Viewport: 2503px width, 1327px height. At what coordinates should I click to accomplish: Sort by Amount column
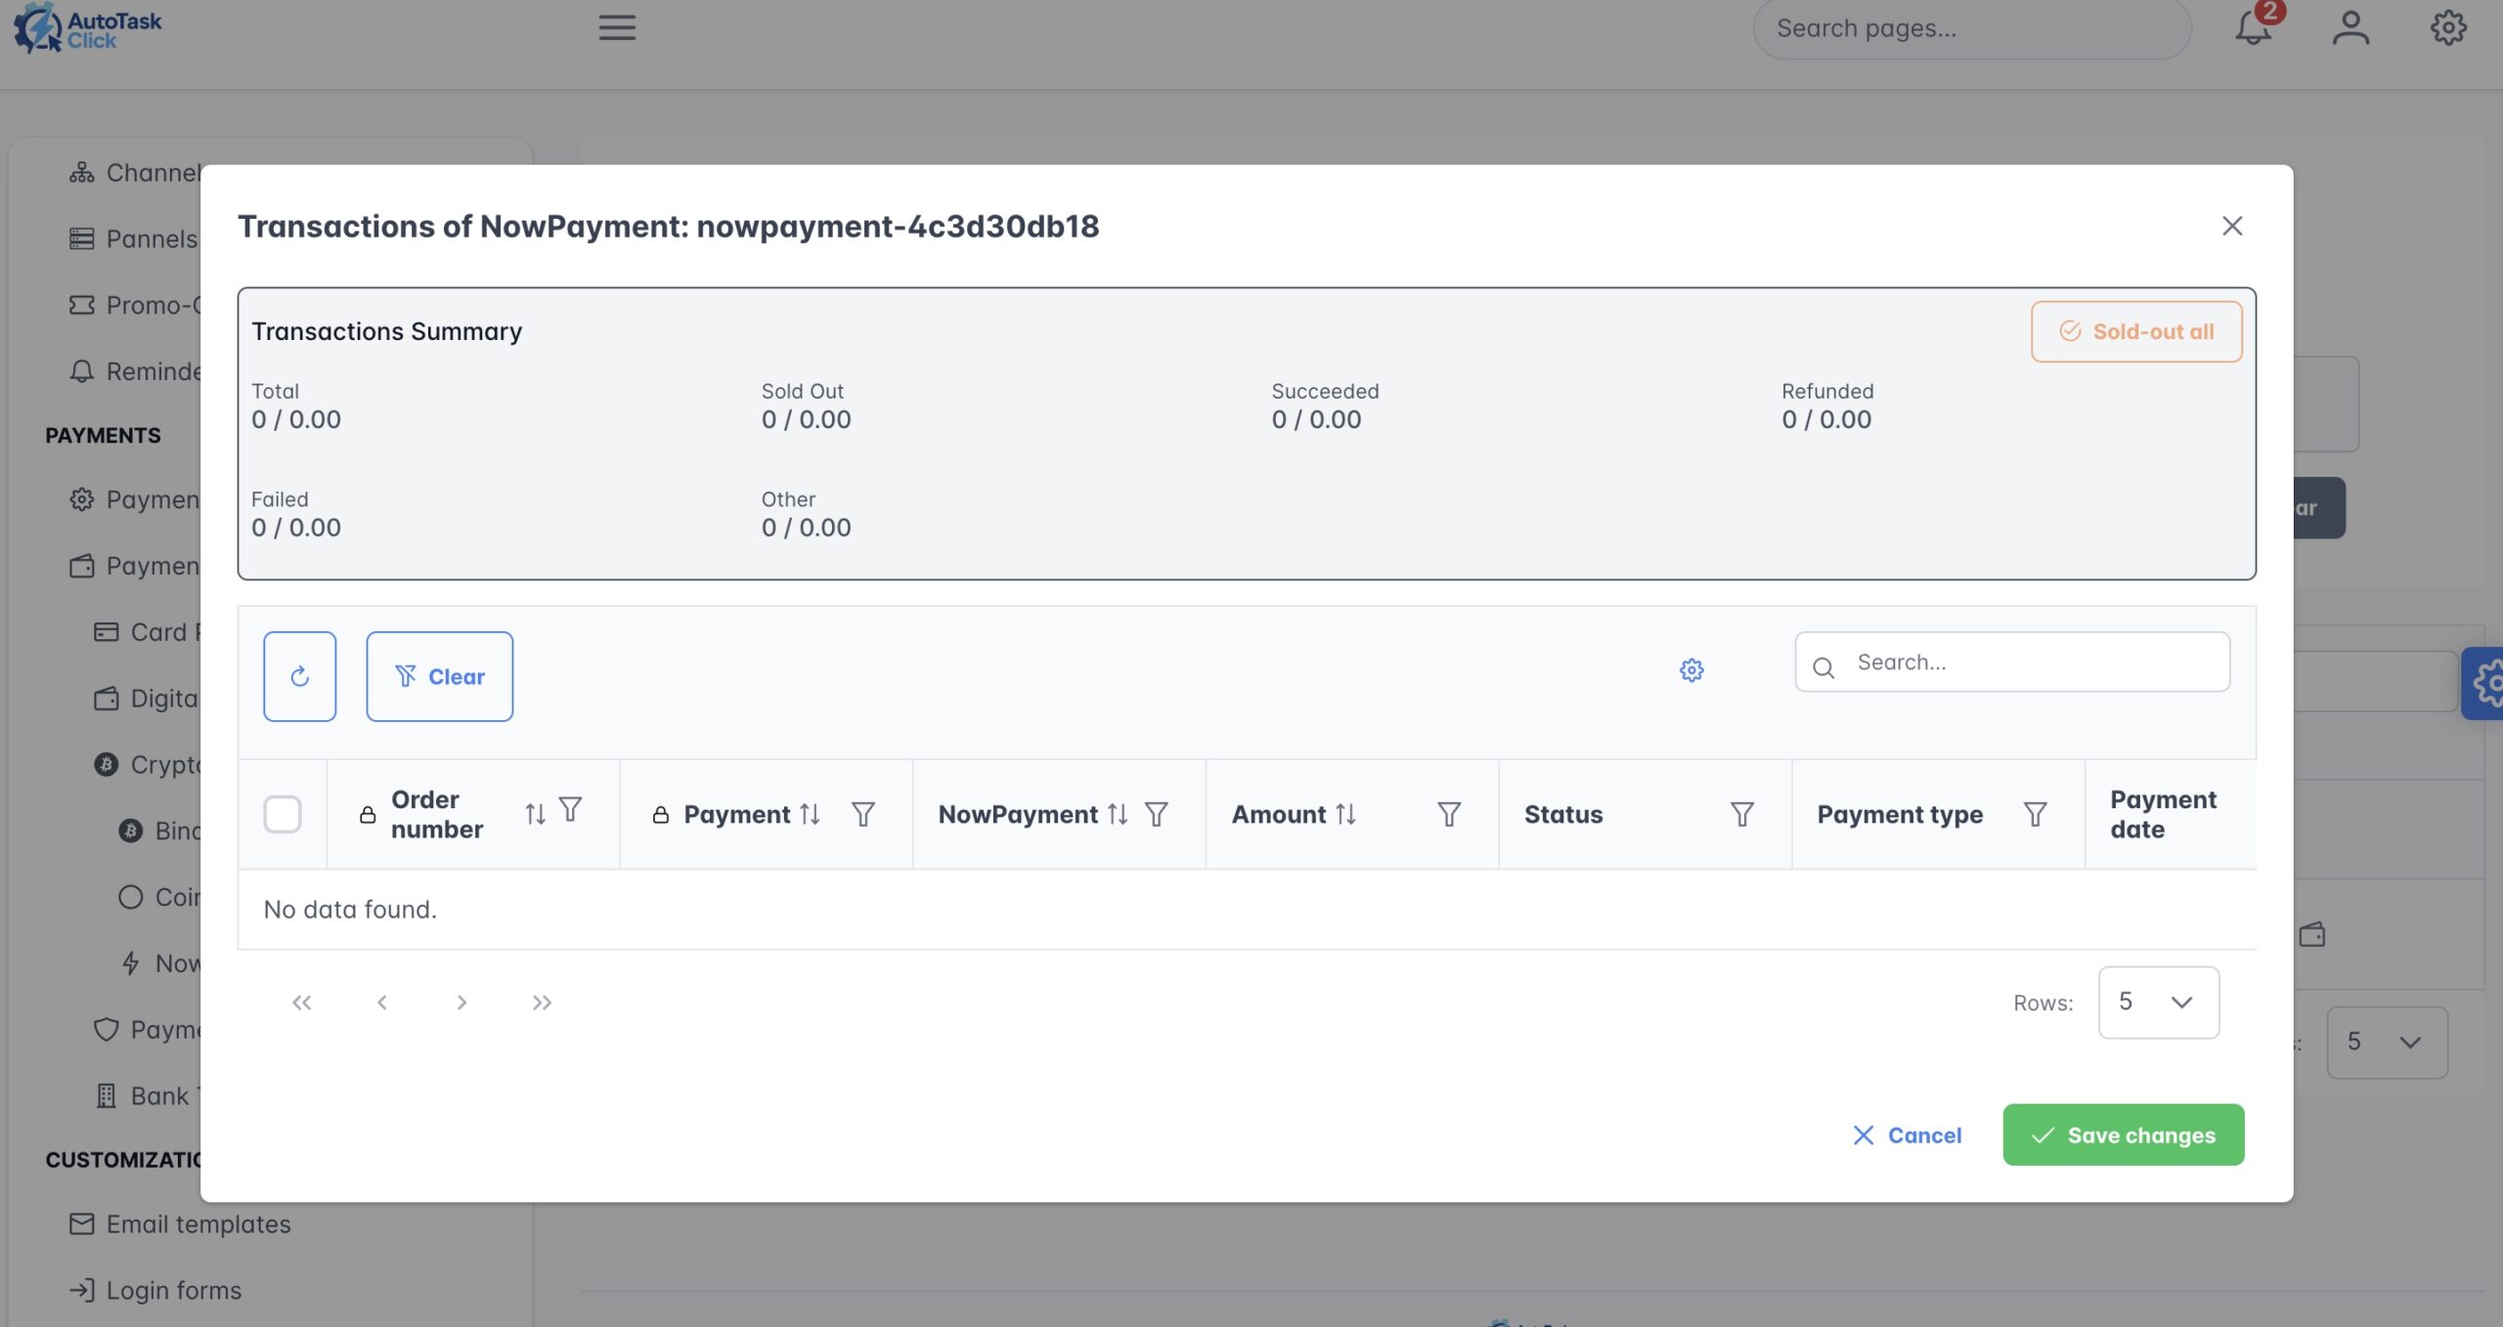coord(1346,814)
